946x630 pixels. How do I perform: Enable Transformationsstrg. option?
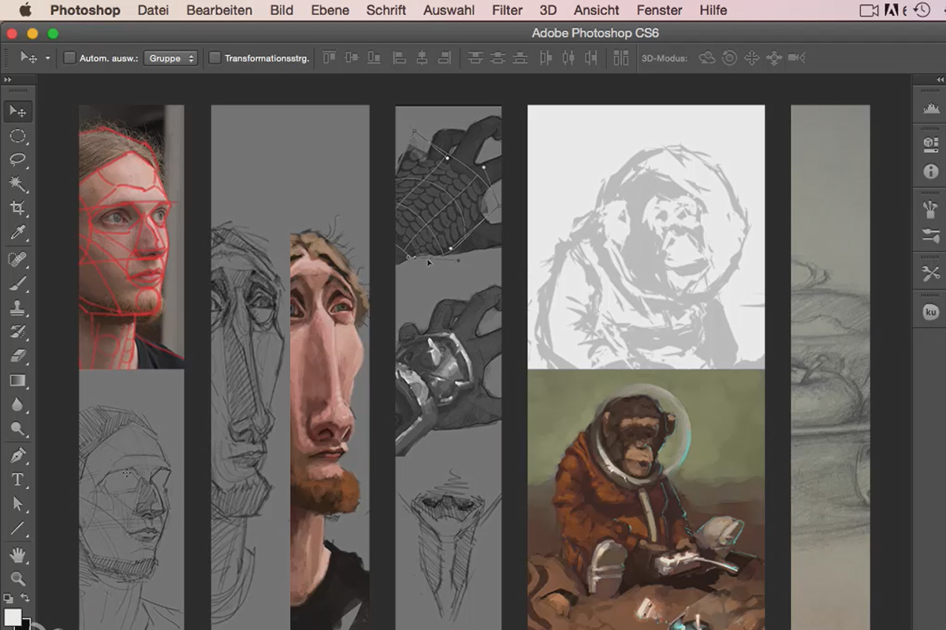(x=215, y=57)
